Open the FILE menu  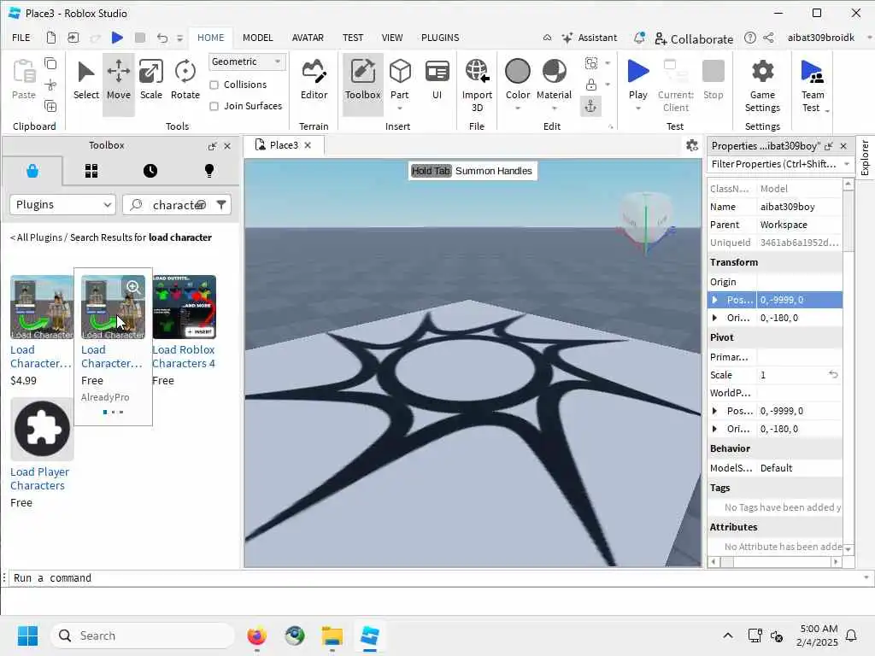21,38
